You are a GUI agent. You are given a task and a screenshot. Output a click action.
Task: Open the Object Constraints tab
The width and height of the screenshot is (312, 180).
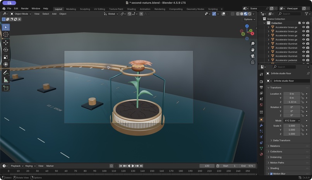[261, 142]
